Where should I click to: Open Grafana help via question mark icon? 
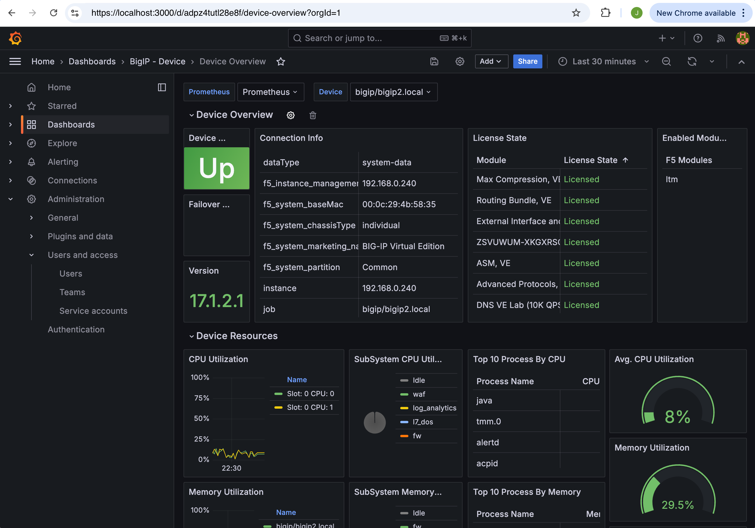[697, 38]
